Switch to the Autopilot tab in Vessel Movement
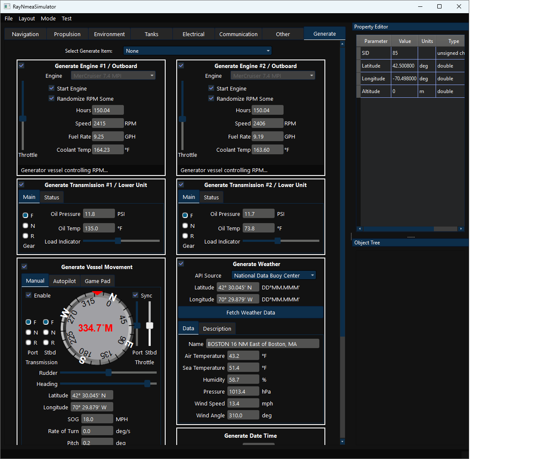This screenshot has width=545, height=459. [64, 280]
